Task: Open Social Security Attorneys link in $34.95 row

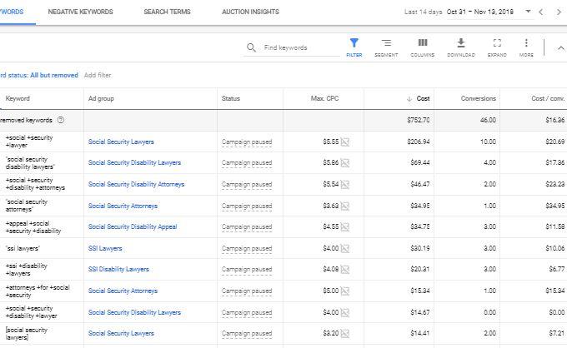Action: [x=123, y=206]
